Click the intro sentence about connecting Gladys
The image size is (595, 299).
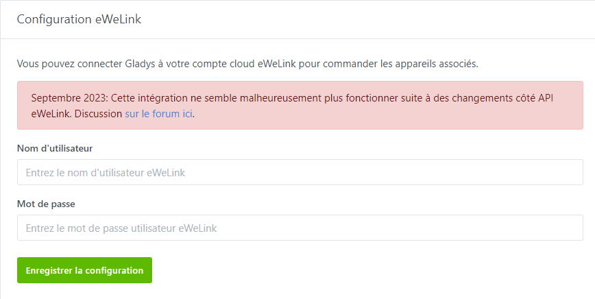(x=247, y=64)
